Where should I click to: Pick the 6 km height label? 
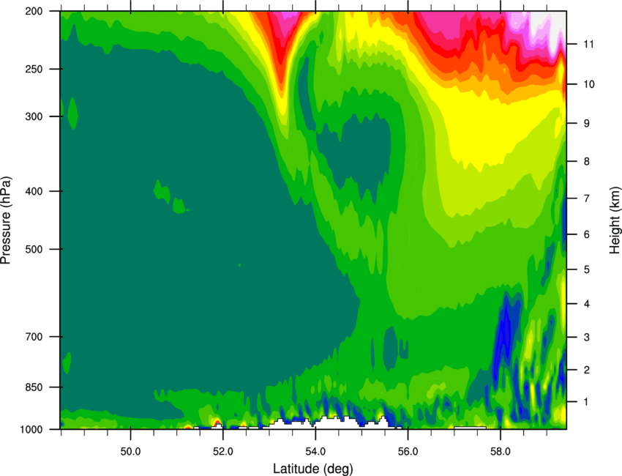point(586,234)
